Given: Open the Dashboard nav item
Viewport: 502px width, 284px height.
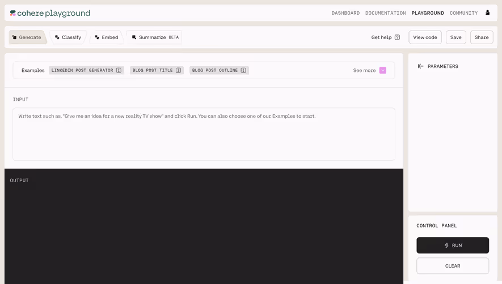Looking at the screenshot, I should pos(345,13).
